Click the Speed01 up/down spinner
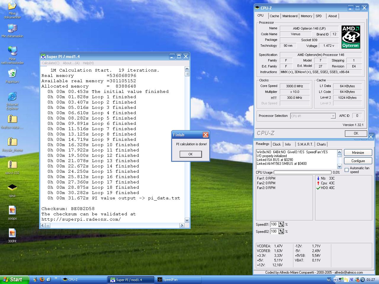Screen dimensions: 379x284 [281, 225]
